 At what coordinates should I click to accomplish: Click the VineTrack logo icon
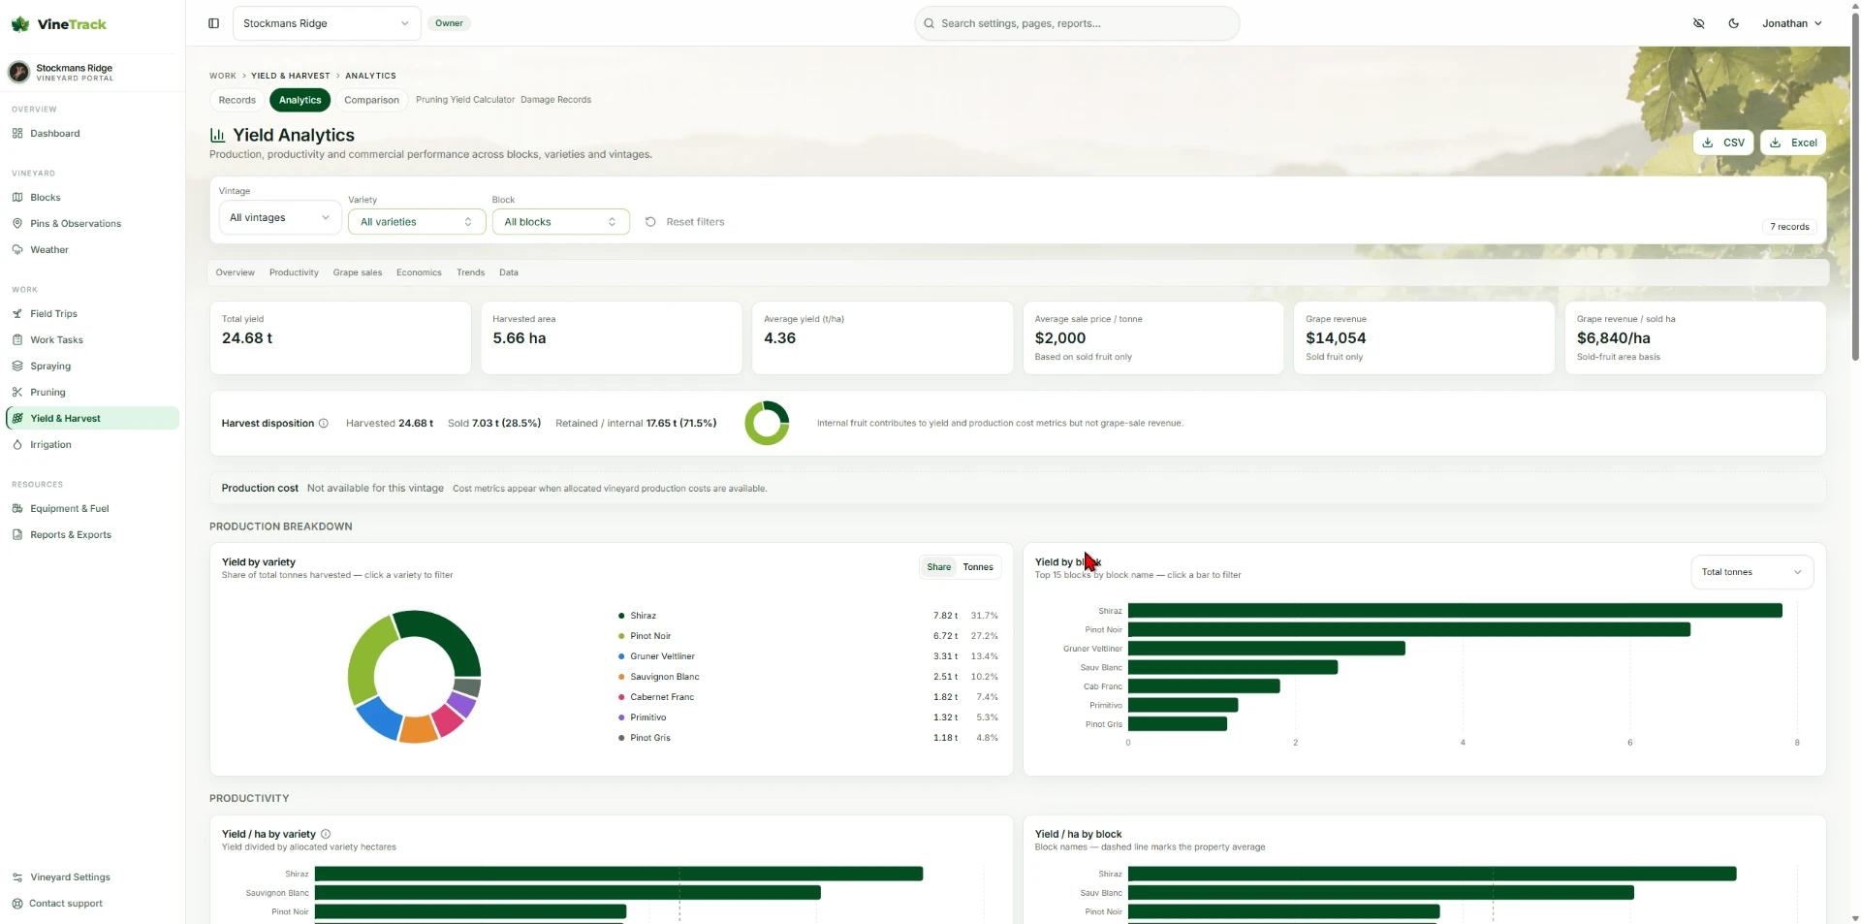coord(19,24)
